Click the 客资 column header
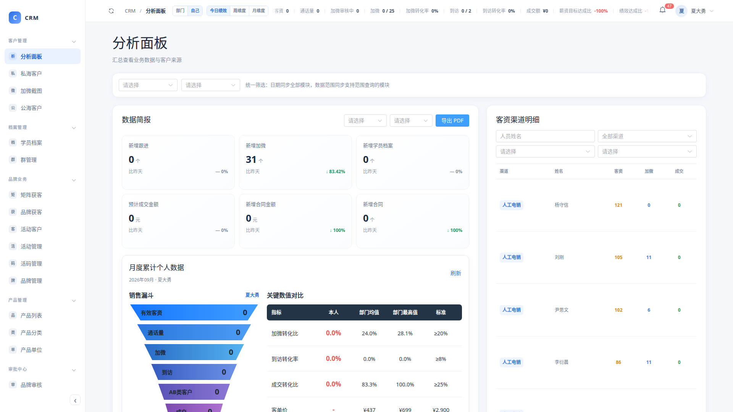The image size is (733, 412). [618, 171]
